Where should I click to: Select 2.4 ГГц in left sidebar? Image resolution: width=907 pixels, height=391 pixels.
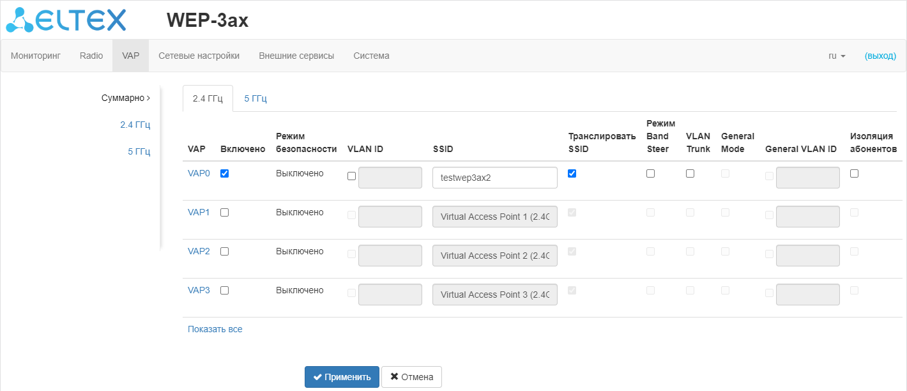point(135,125)
